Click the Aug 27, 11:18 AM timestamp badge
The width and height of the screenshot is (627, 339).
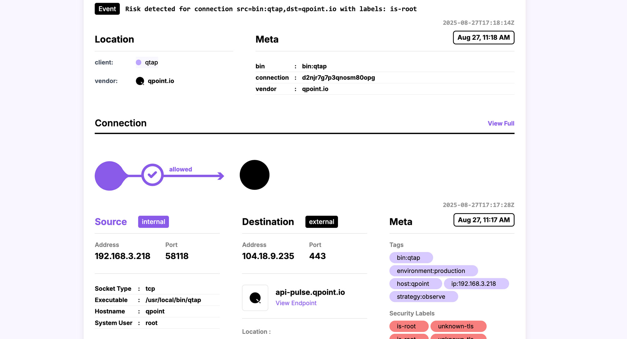point(483,38)
